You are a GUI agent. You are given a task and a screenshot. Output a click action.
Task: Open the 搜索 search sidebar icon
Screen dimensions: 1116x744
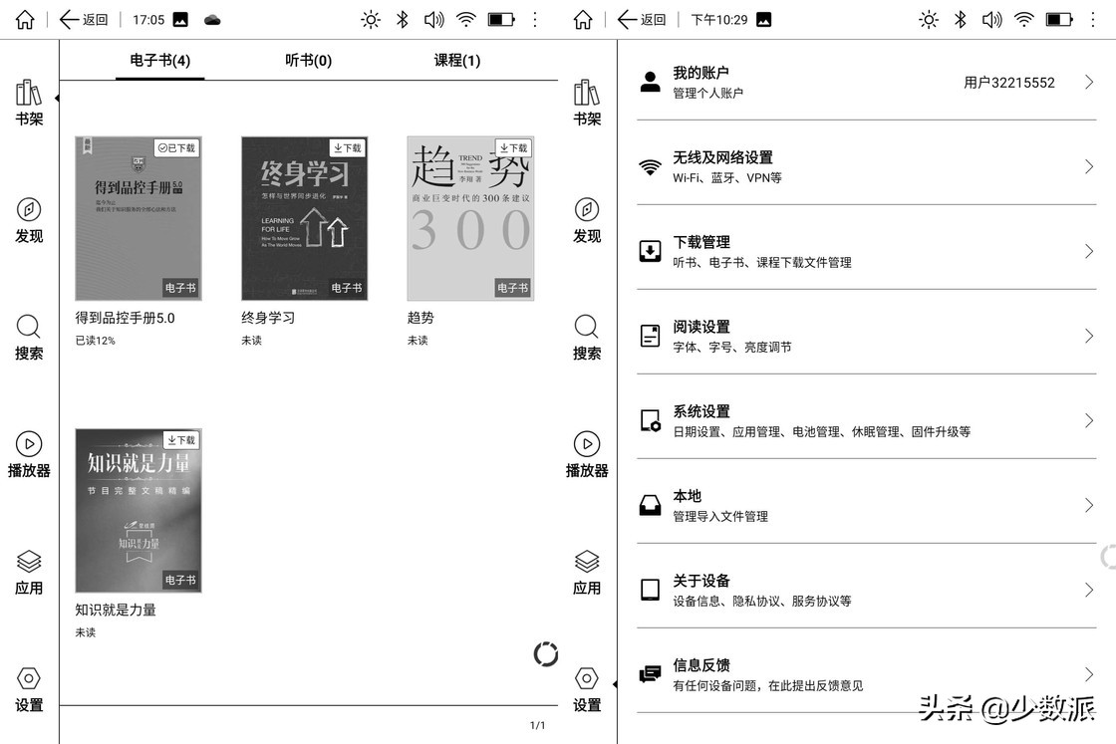click(29, 337)
